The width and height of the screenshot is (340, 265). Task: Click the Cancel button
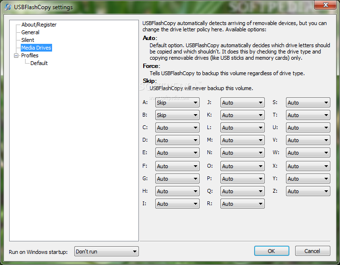(x=313, y=251)
